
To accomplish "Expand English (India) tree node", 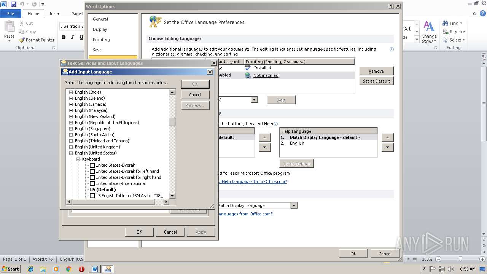I will pos(71,92).
